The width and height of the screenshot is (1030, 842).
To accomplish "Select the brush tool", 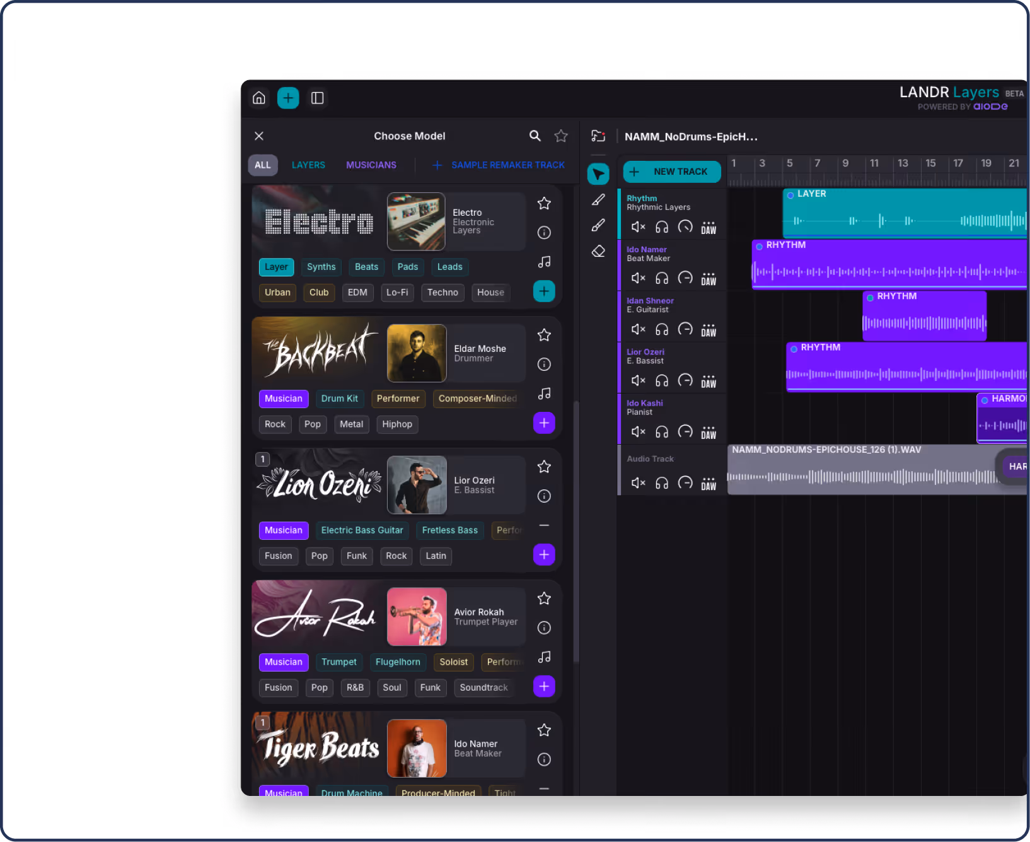I will pyautogui.click(x=598, y=225).
